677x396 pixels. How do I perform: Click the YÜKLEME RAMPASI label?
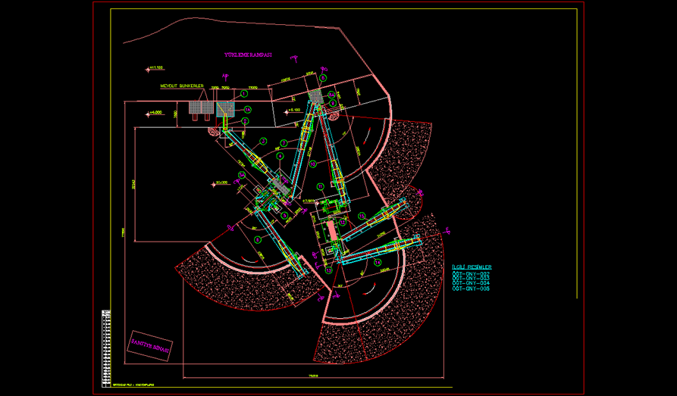click(x=248, y=55)
